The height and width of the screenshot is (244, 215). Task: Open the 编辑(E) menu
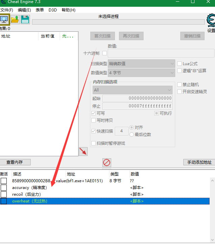(x=24, y=10)
